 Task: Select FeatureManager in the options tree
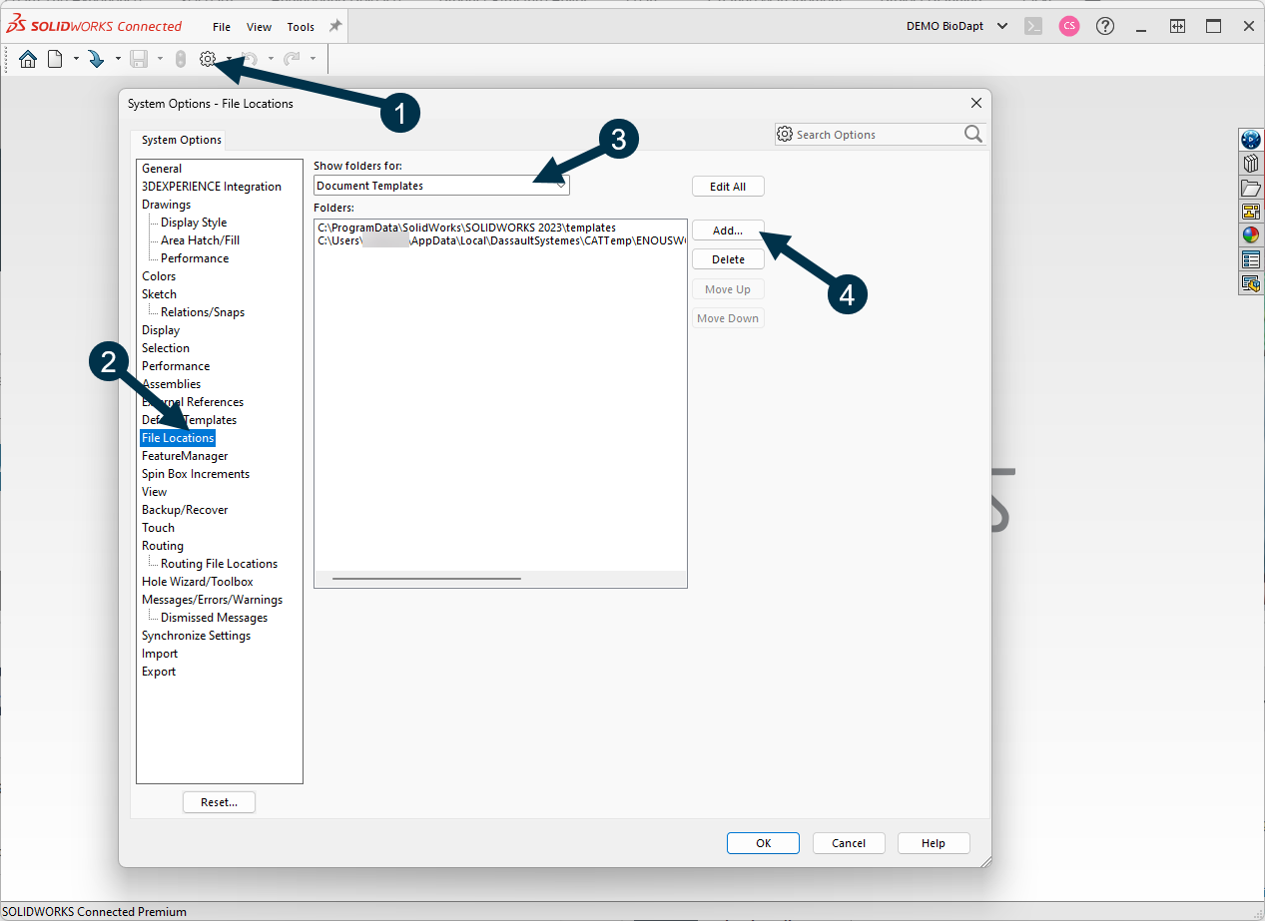pyautogui.click(x=185, y=456)
